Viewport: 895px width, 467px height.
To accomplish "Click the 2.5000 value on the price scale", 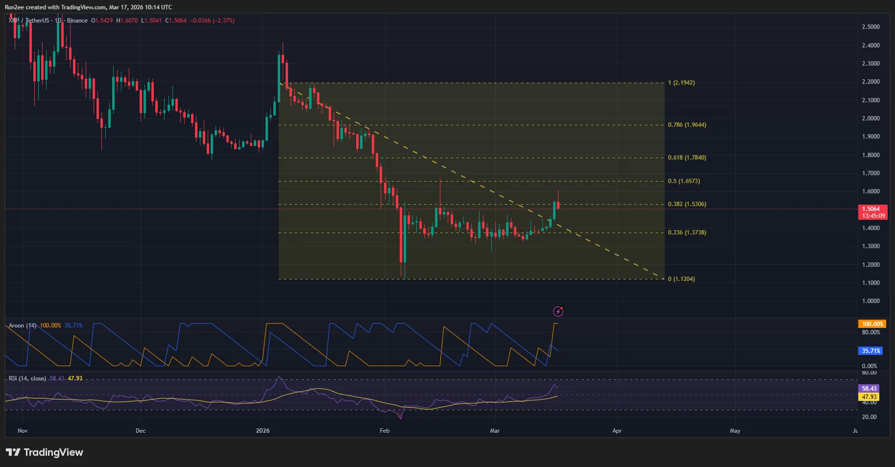I will pos(872,27).
